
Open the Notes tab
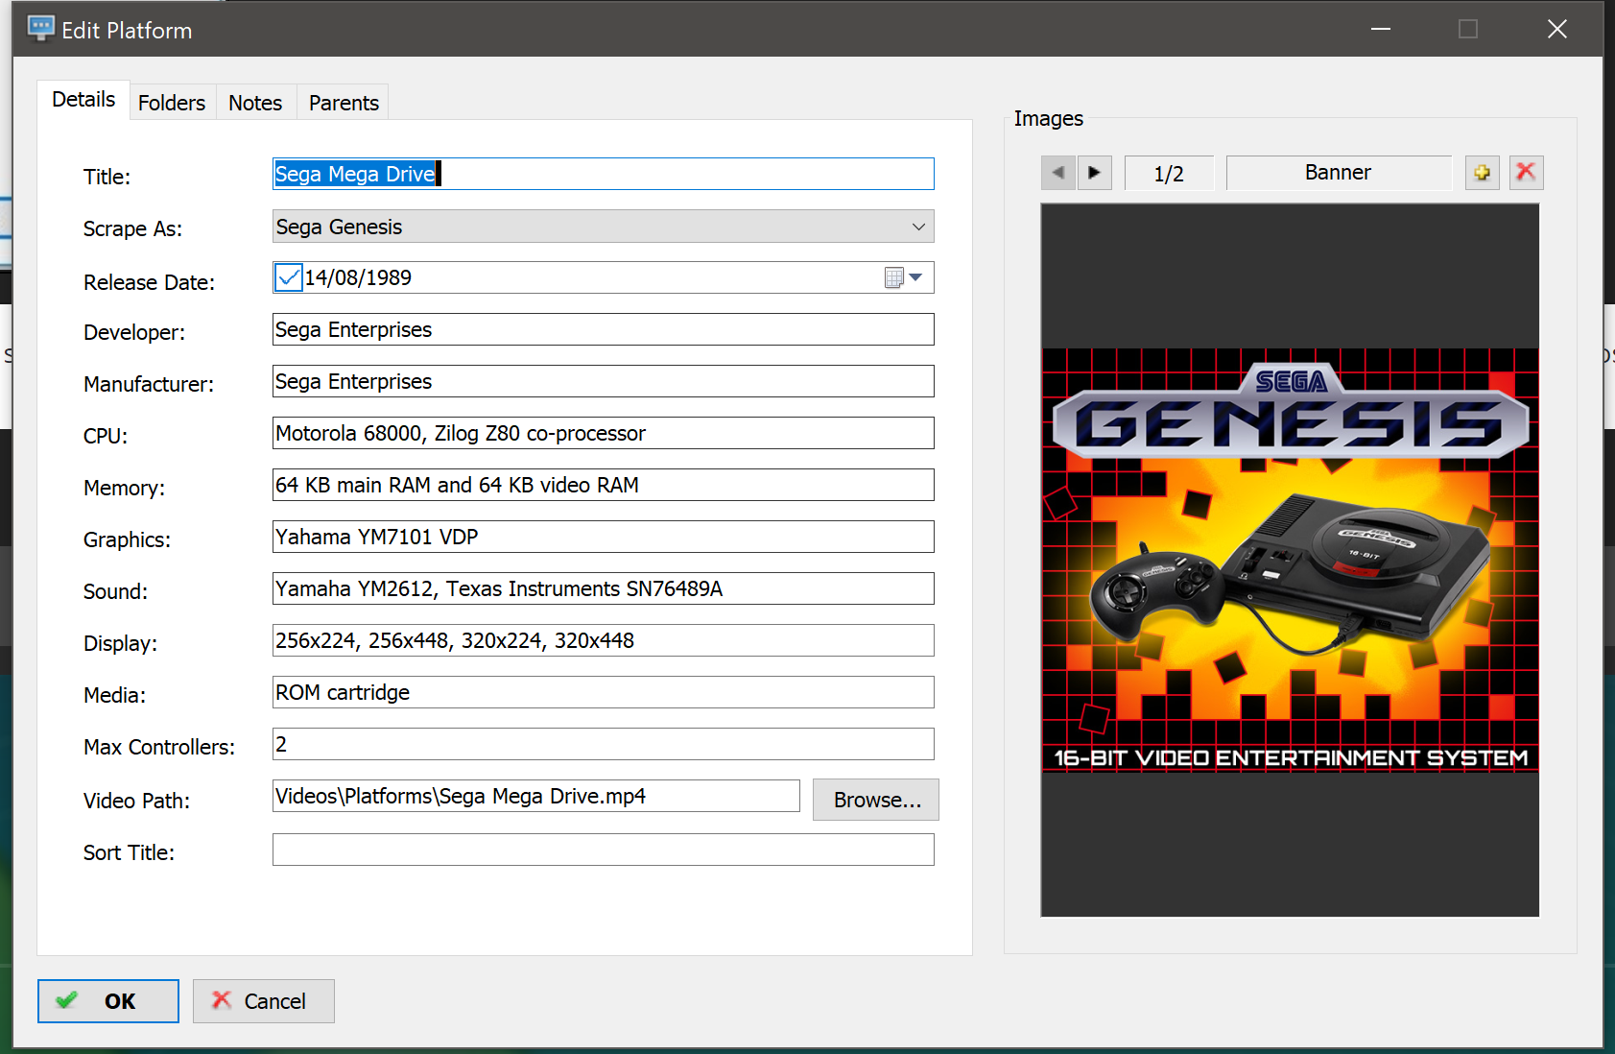[255, 103]
